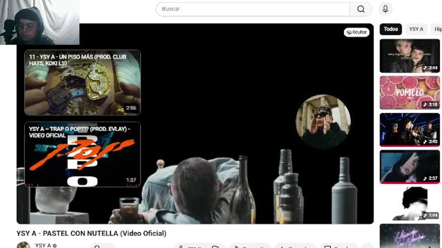Select the YSY A filter chip
The width and height of the screenshot is (442, 248).
(416, 29)
